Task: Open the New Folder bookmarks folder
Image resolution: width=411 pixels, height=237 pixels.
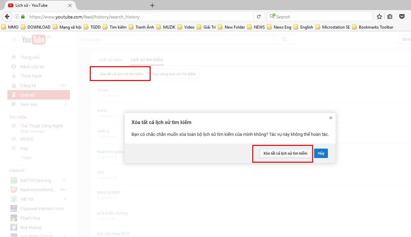Action: pyautogui.click(x=231, y=27)
